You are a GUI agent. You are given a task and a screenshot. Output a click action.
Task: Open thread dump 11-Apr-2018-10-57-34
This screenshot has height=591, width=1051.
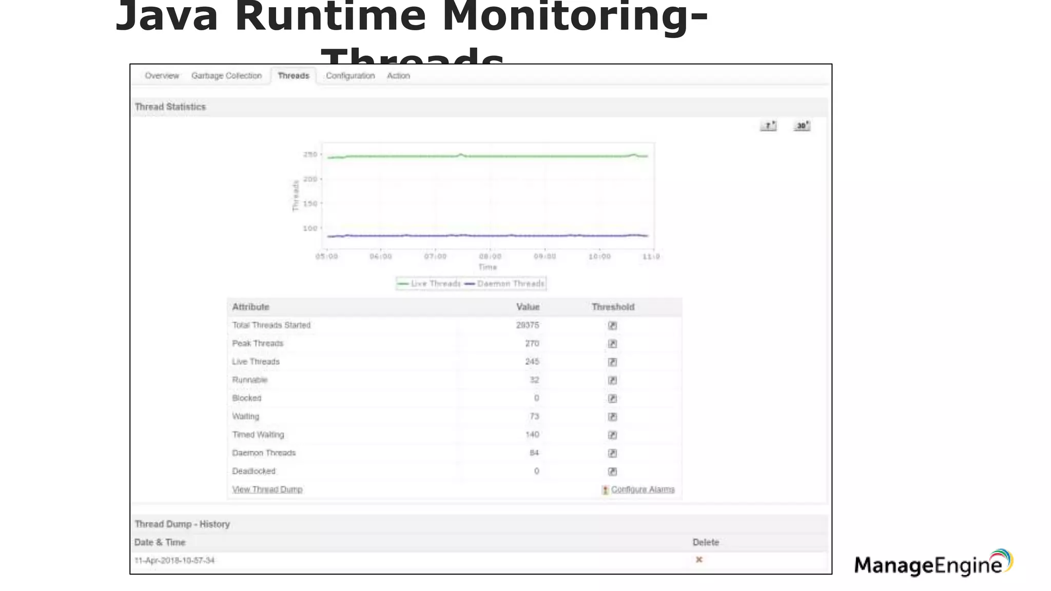(x=174, y=560)
